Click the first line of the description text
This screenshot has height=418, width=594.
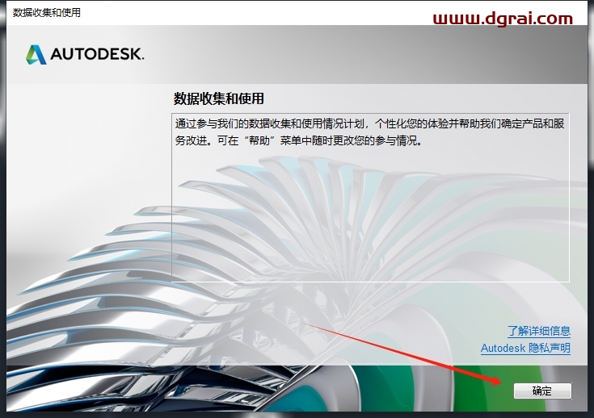(x=368, y=124)
